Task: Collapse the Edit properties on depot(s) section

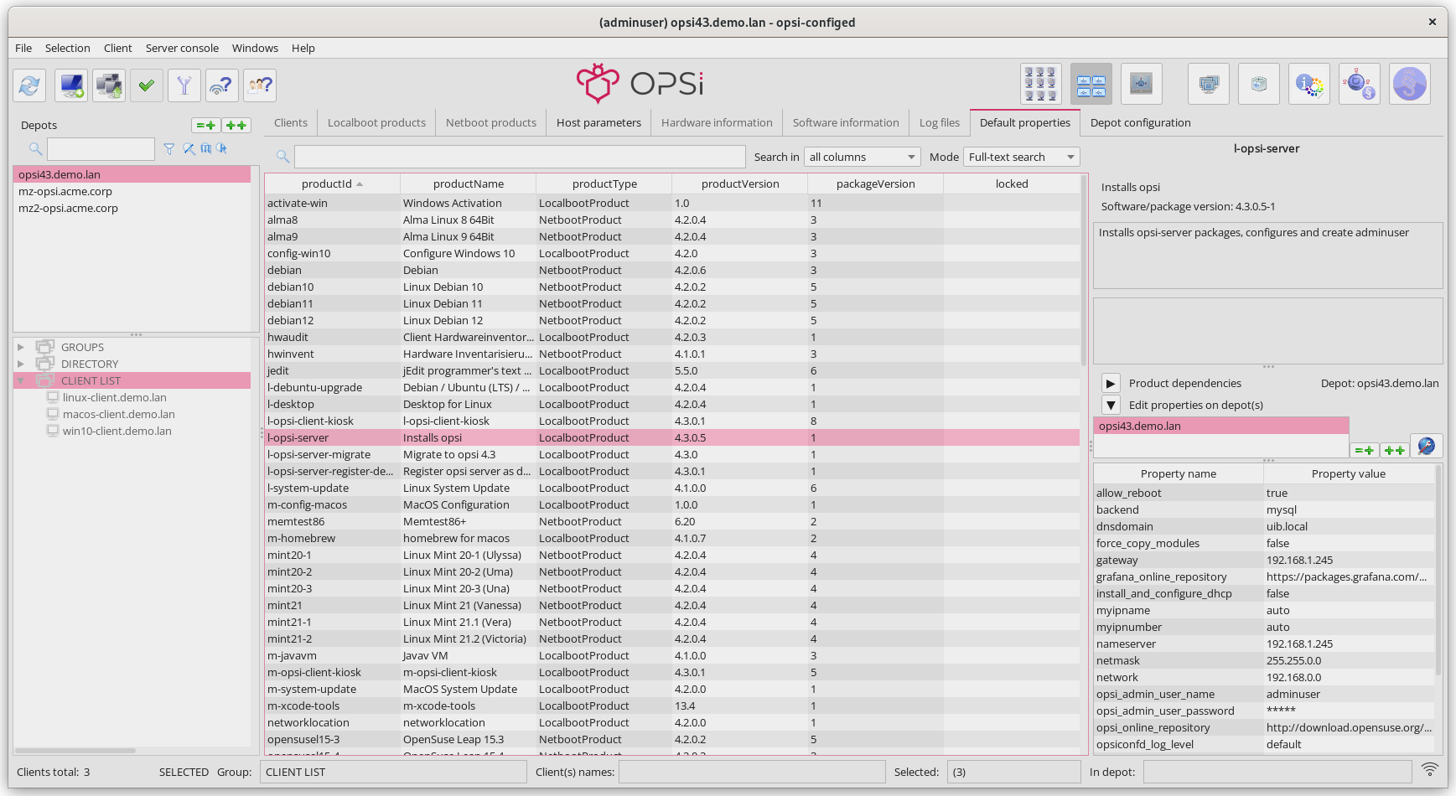Action: pyautogui.click(x=1111, y=406)
